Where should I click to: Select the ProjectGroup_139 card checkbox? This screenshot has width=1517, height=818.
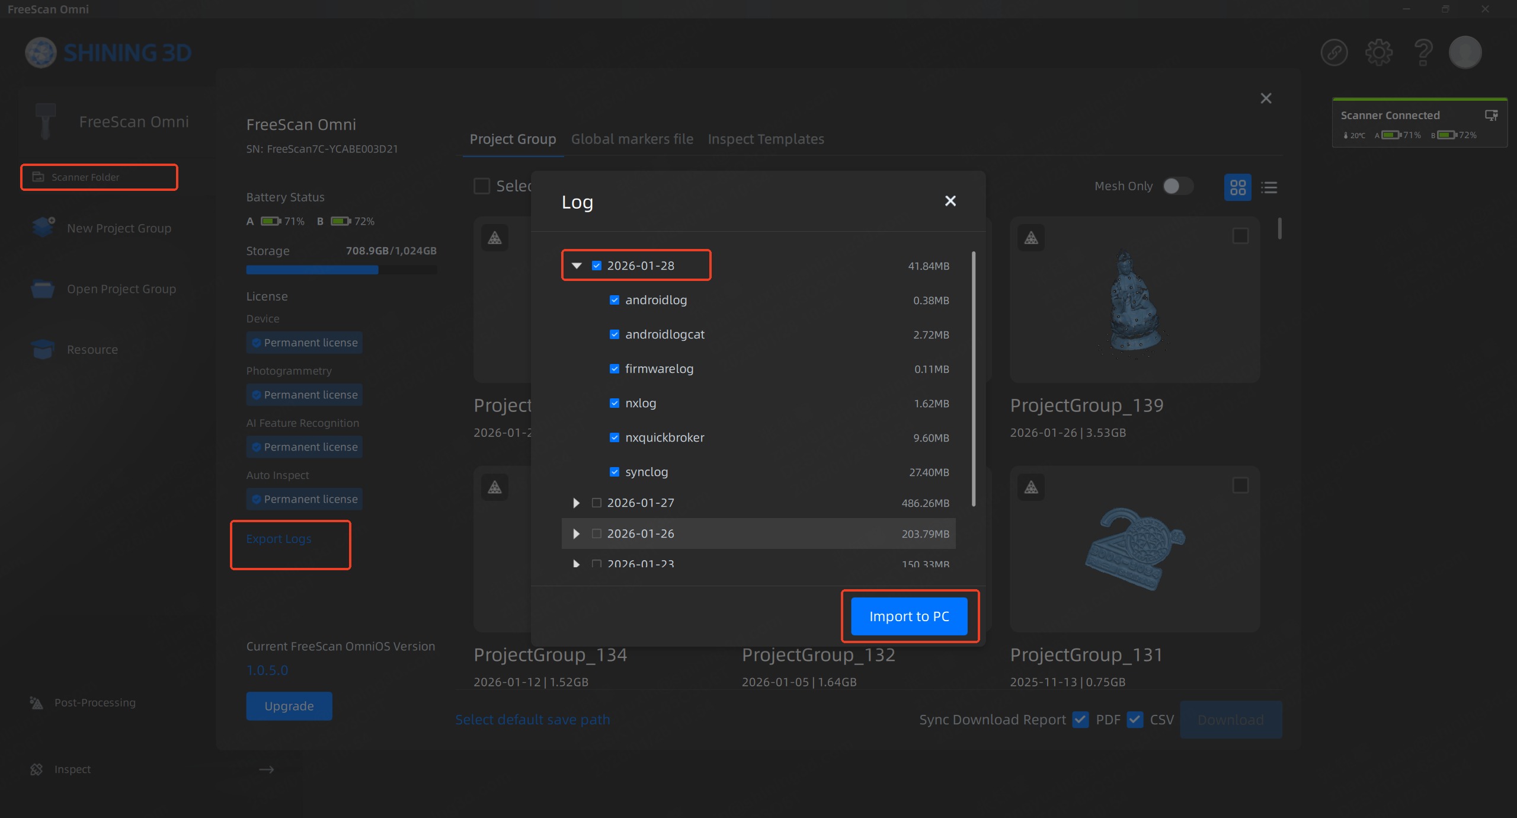click(x=1240, y=236)
